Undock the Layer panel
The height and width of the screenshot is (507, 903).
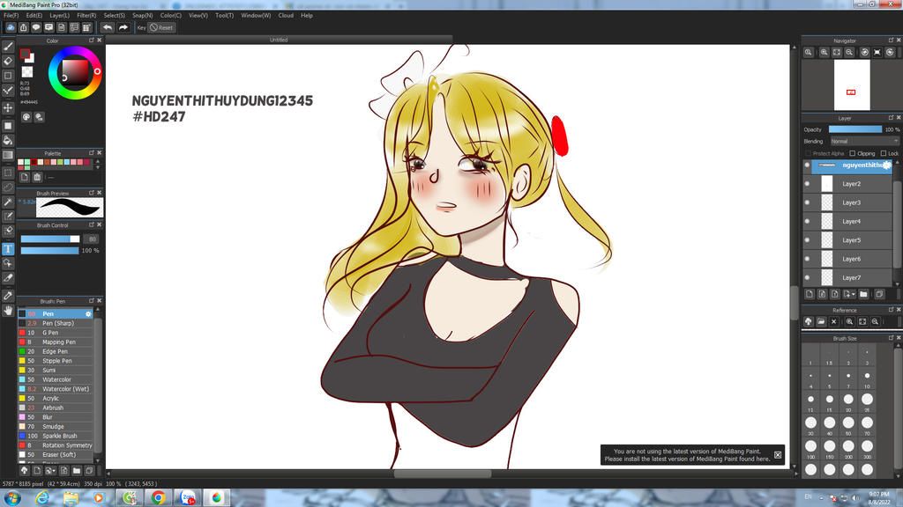(891, 118)
